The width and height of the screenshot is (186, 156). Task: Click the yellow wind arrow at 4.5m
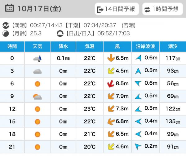[x=110, y=71]
